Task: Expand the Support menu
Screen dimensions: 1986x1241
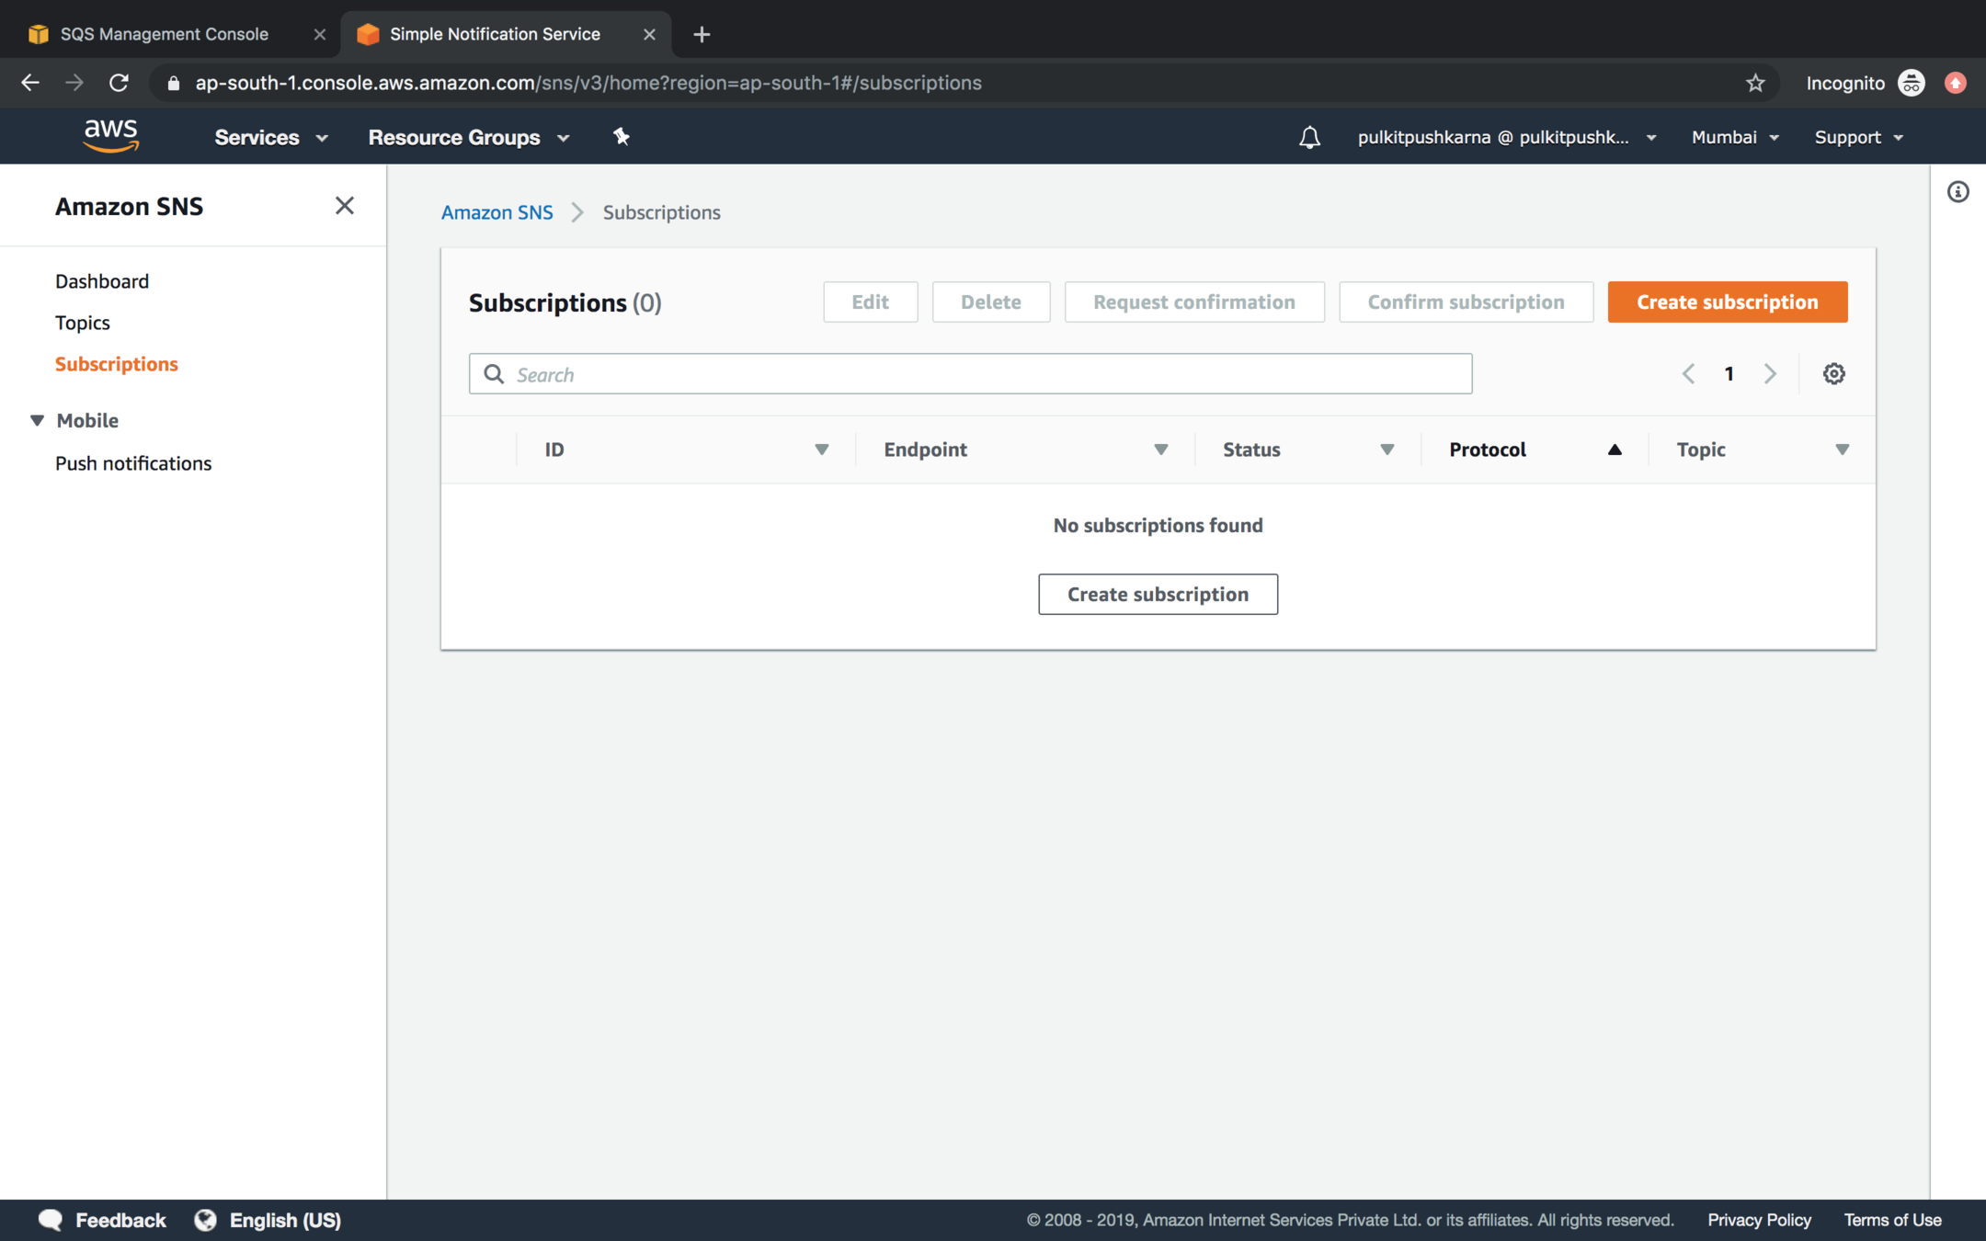Action: click(x=1857, y=137)
